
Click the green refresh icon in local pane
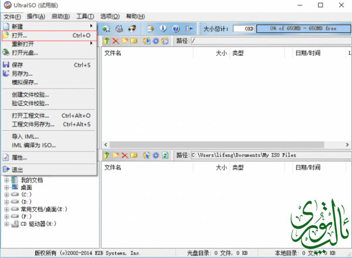coord(165,155)
